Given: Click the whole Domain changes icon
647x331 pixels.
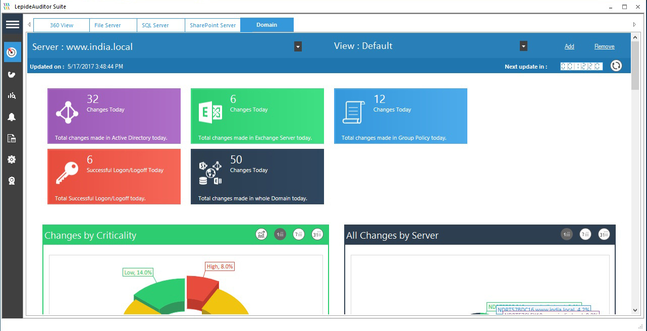Looking at the screenshot, I should pos(210,173).
